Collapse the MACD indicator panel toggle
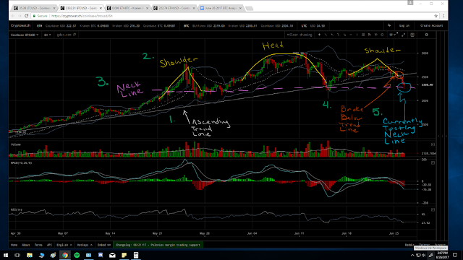Screen dimensions: 463x260 click(433, 162)
